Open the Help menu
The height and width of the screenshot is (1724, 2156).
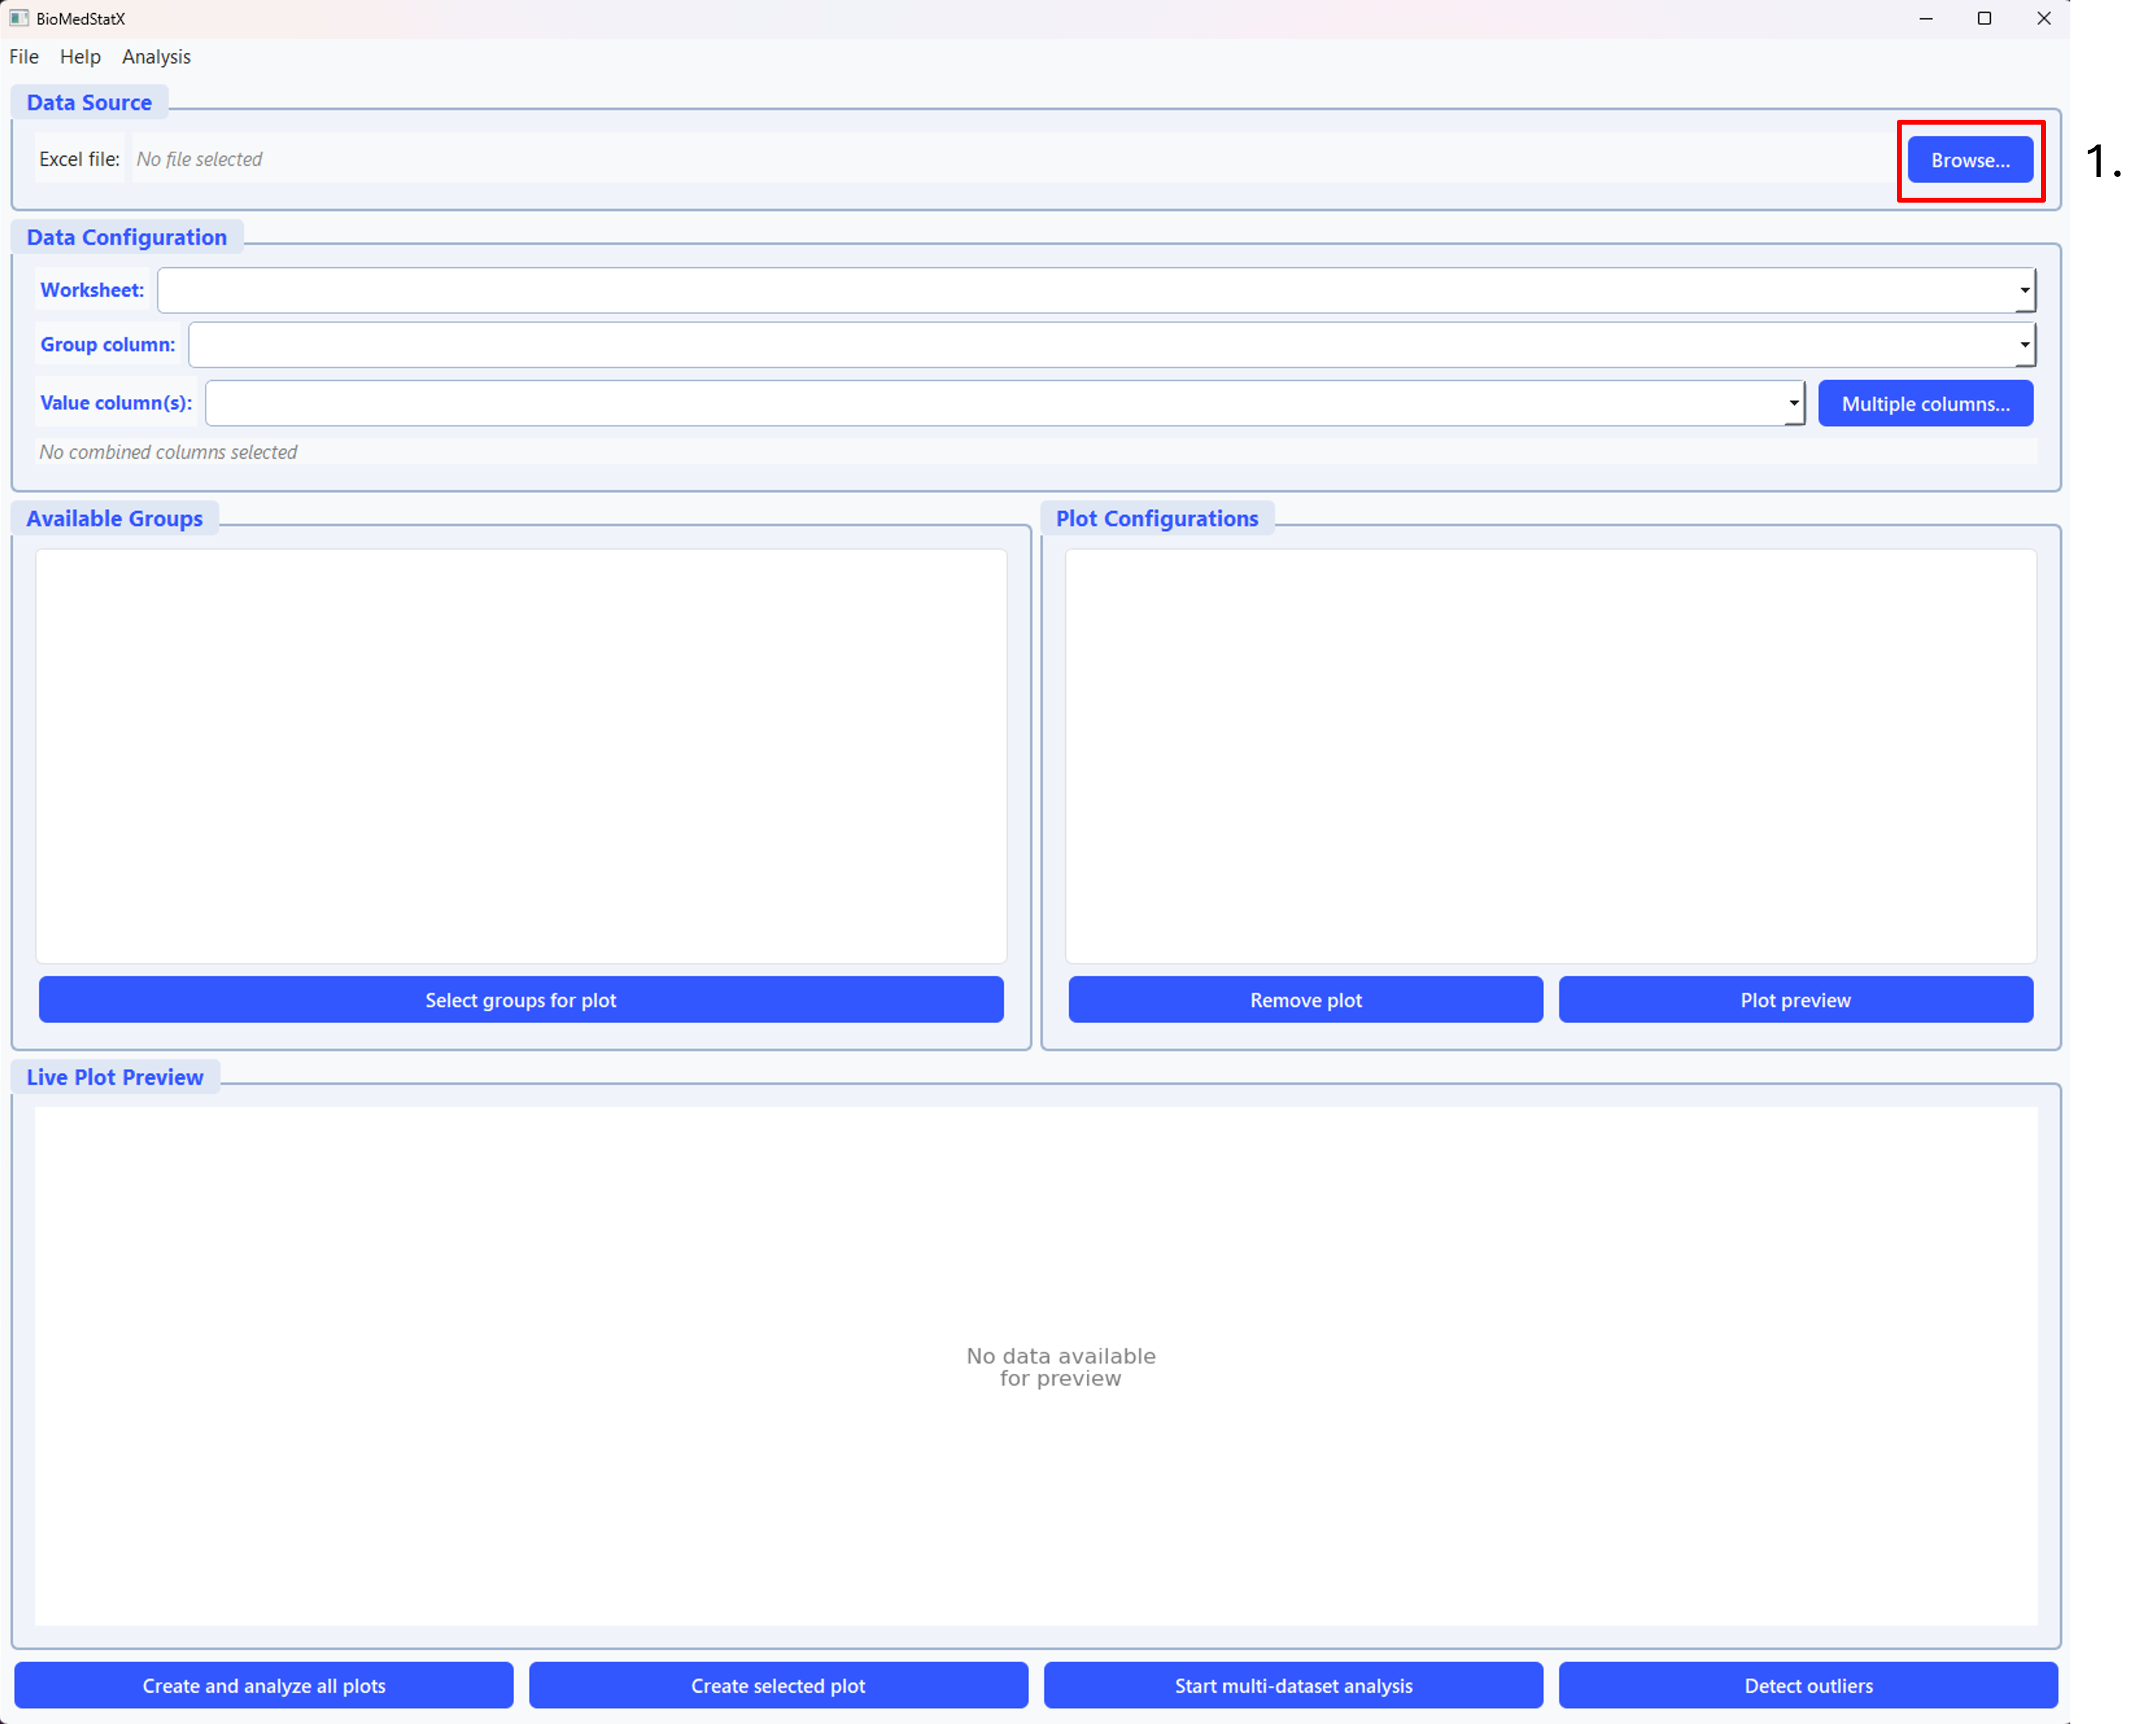[x=80, y=57]
